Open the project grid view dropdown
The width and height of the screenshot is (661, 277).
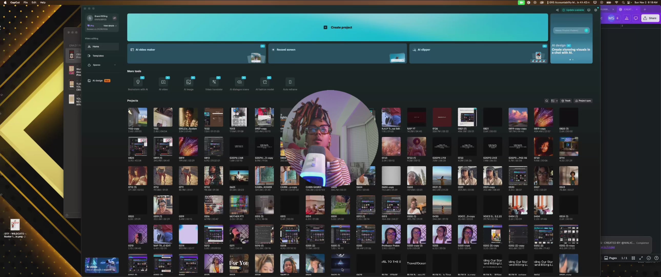tap(554, 101)
